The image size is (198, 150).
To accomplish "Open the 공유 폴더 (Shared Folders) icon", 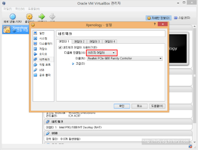I will 35,75.
